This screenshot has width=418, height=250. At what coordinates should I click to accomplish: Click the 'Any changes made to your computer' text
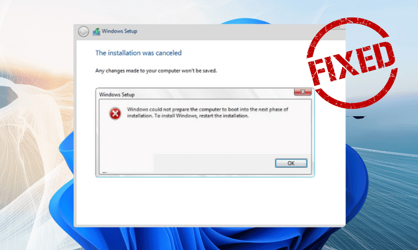click(156, 71)
